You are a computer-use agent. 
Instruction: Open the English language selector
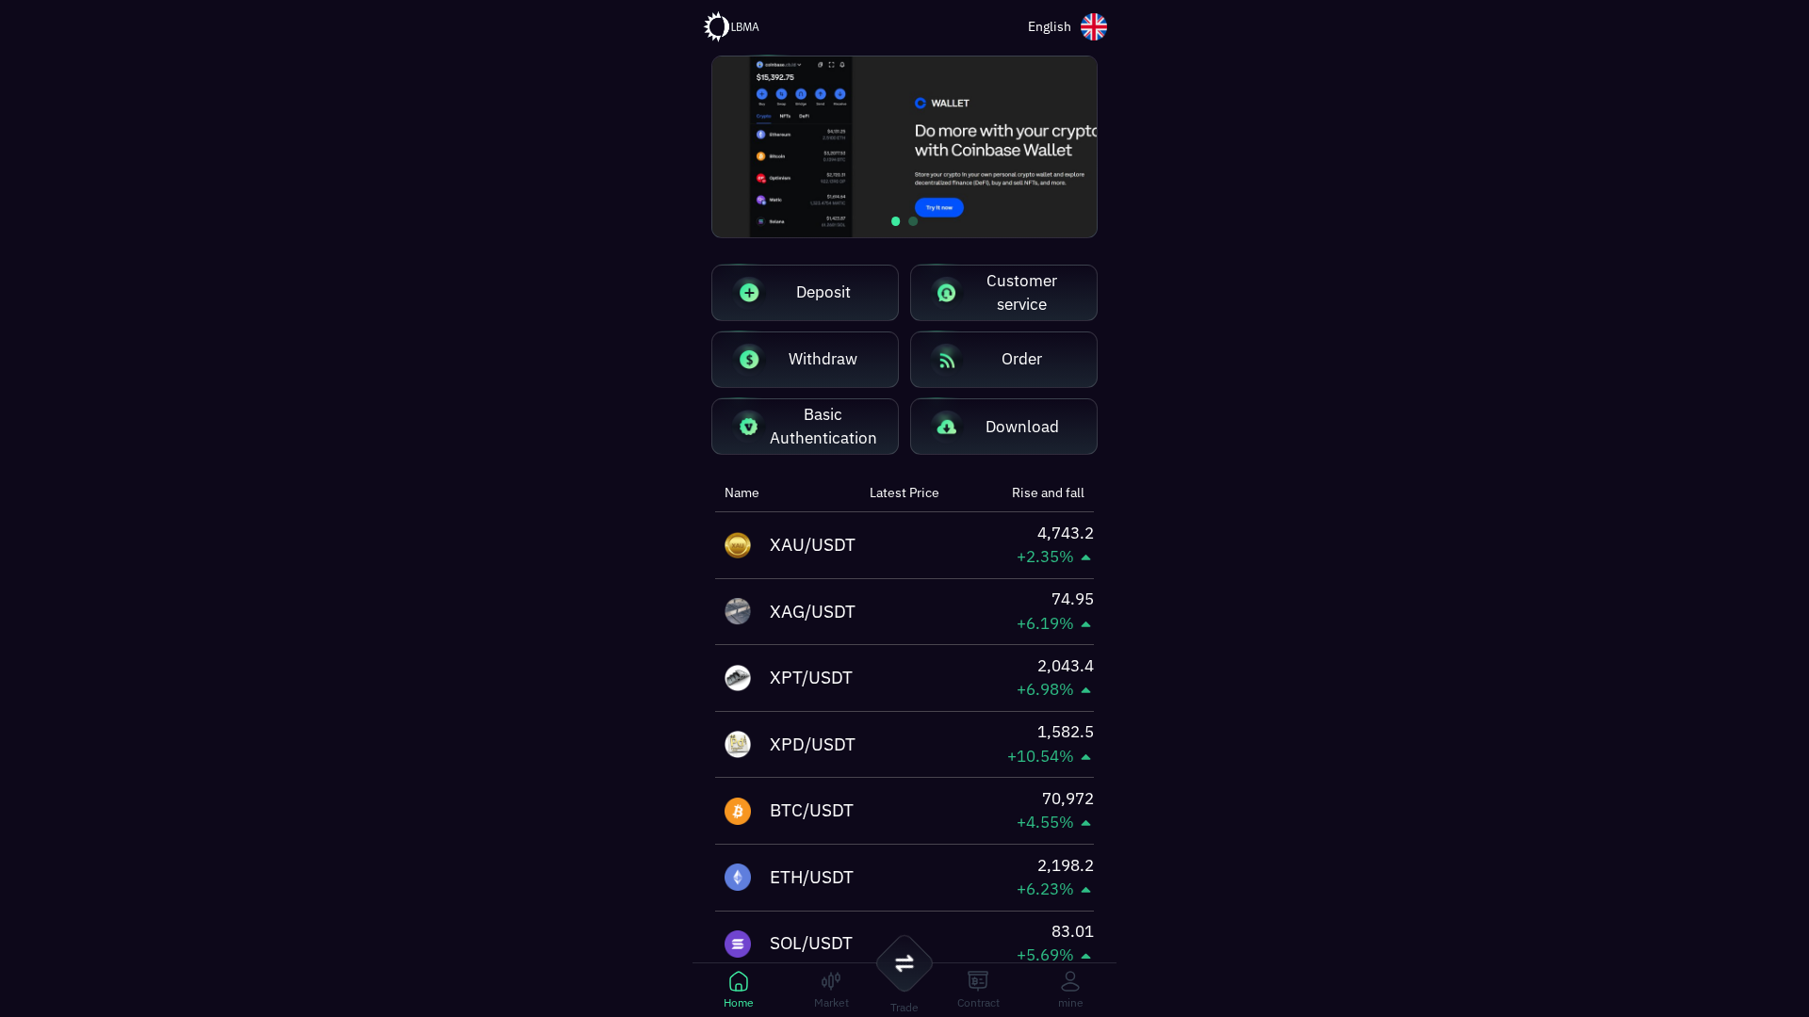click(x=1066, y=26)
